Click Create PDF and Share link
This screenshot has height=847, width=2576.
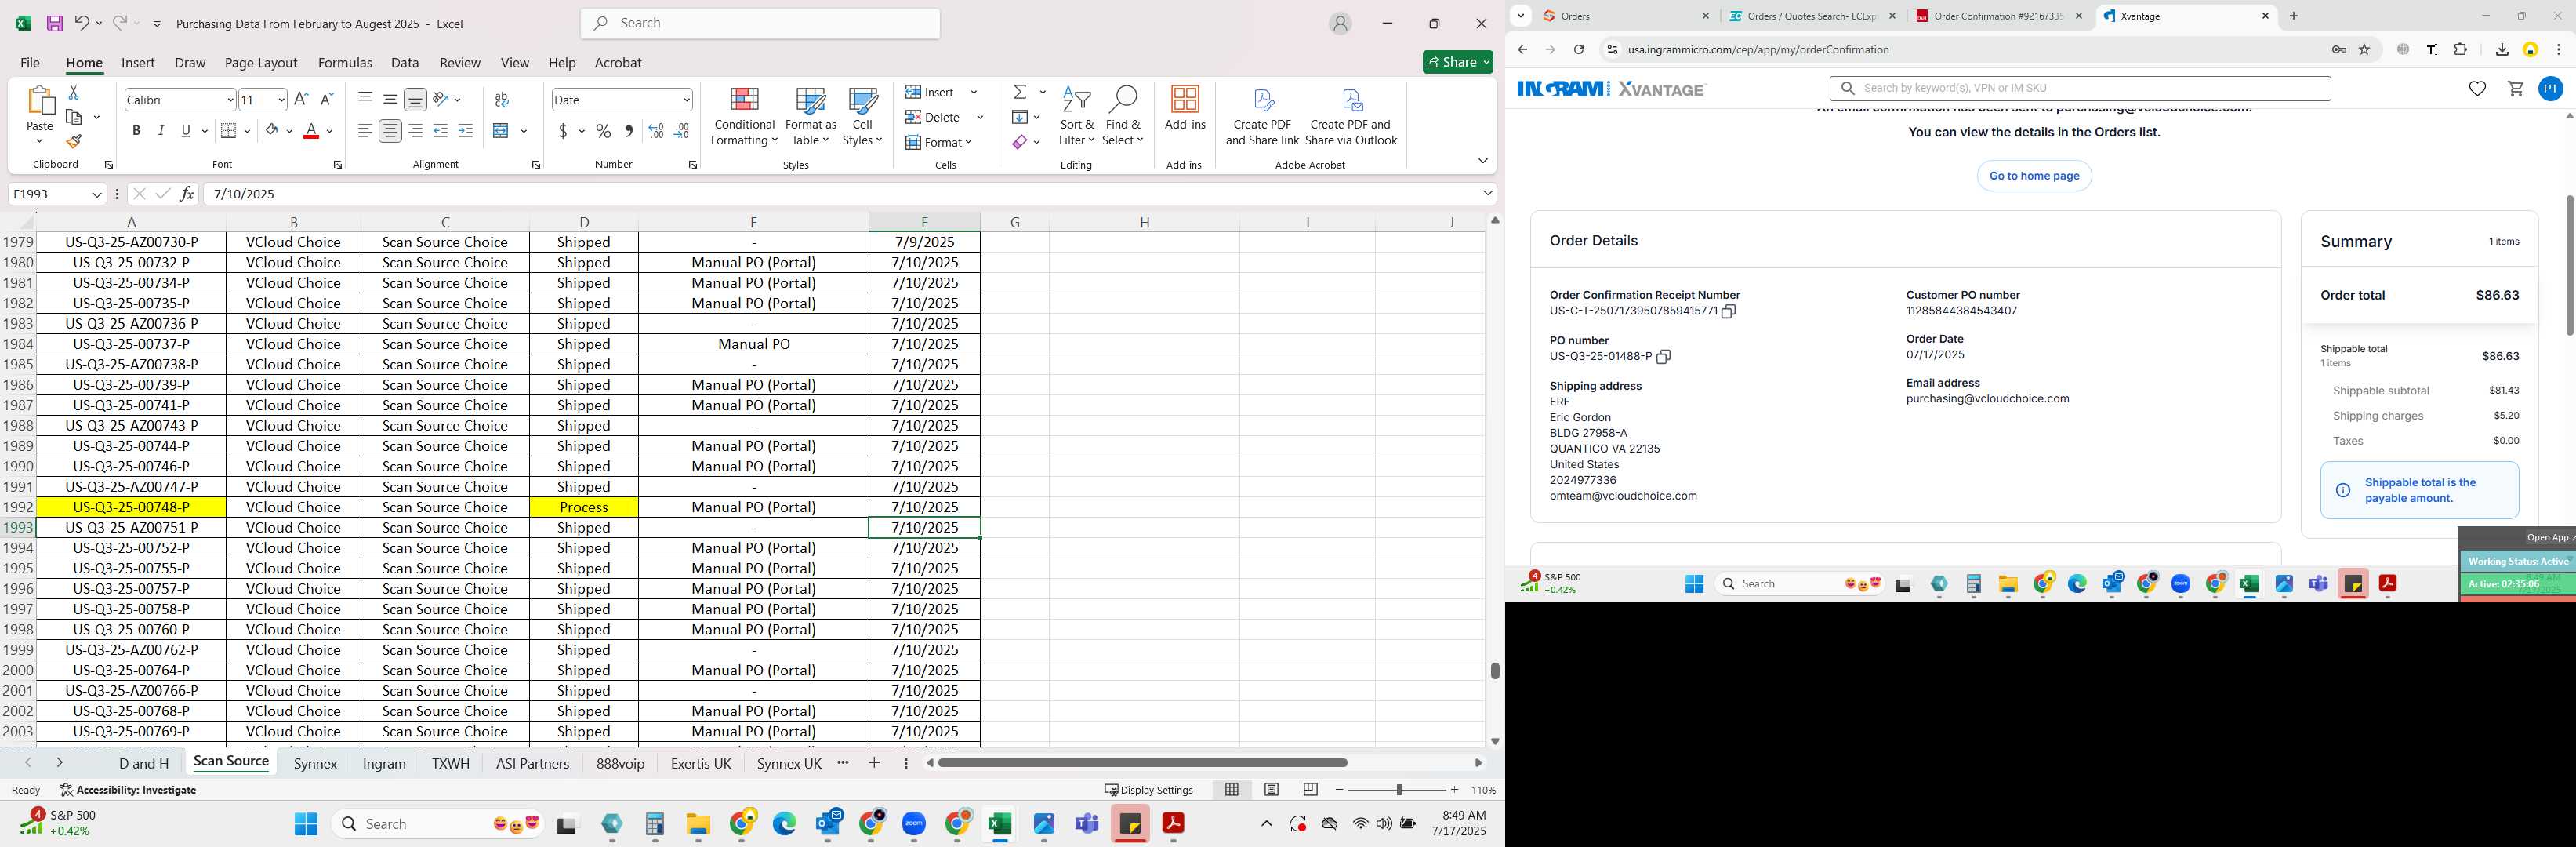coord(1262,117)
